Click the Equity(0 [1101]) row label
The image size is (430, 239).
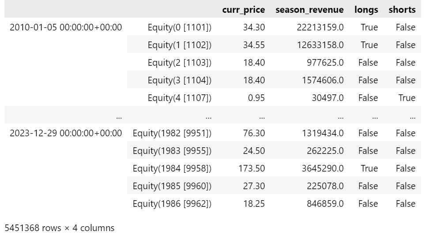pyautogui.click(x=180, y=27)
